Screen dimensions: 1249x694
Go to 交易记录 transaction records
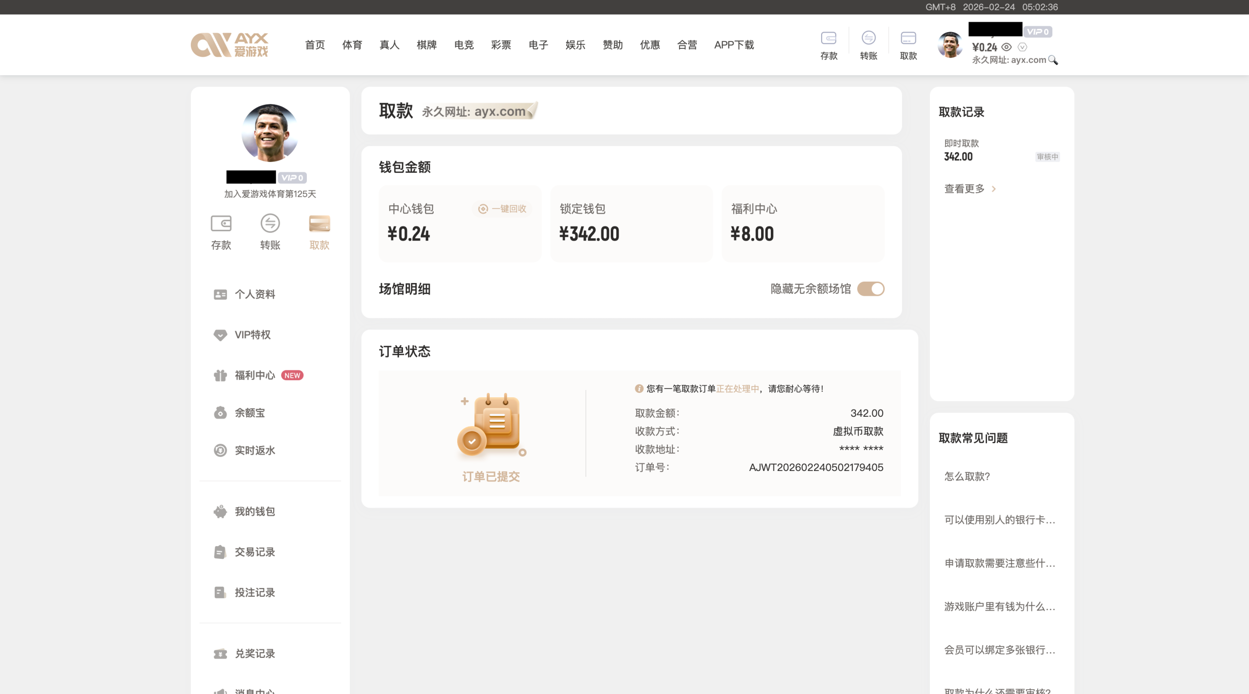[255, 552]
